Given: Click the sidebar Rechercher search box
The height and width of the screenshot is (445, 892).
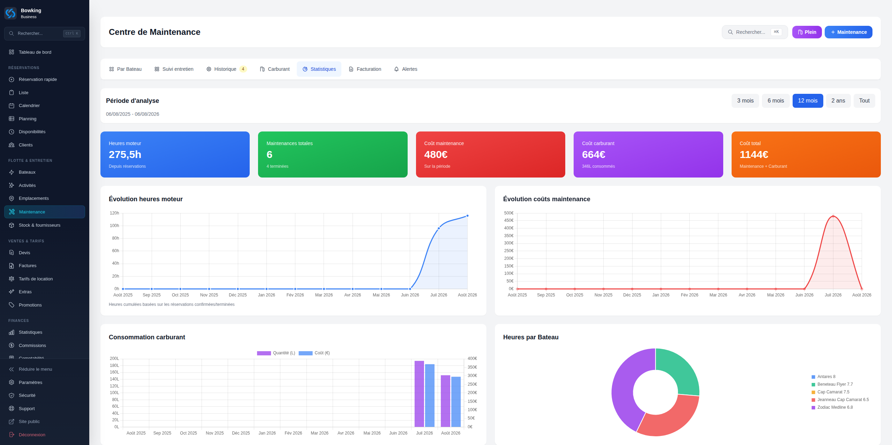Looking at the screenshot, I should coord(45,33).
